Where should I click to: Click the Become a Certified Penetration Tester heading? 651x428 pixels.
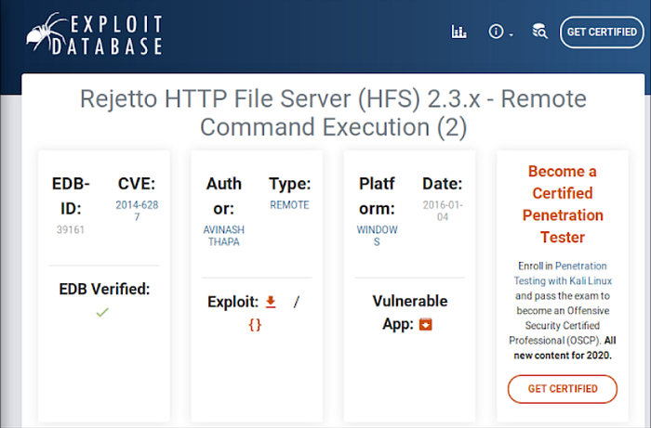(563, 204)
